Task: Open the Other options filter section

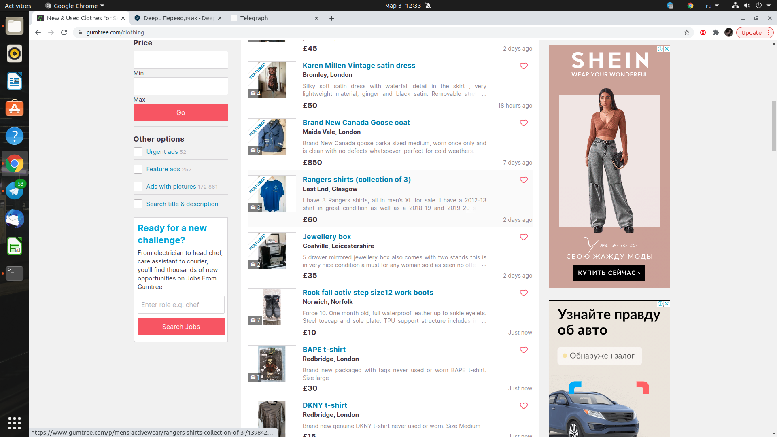Action: (159, 138)
